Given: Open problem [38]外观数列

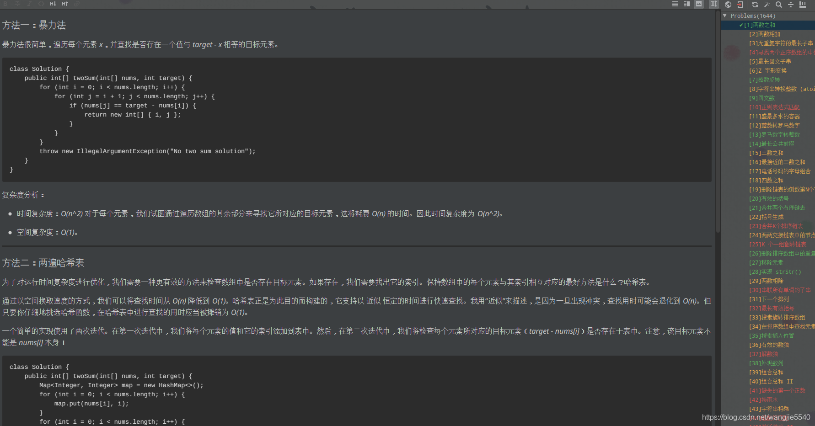Looking at the screenshot, I should tap(766, 363).
